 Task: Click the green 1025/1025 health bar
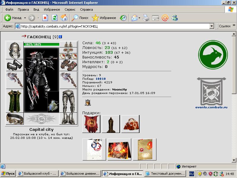[41, 44]
